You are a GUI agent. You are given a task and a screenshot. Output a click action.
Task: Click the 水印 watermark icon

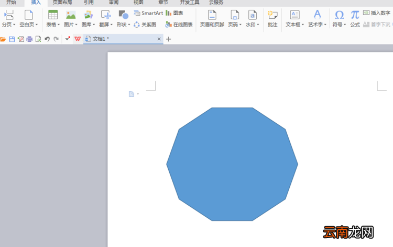252,15
